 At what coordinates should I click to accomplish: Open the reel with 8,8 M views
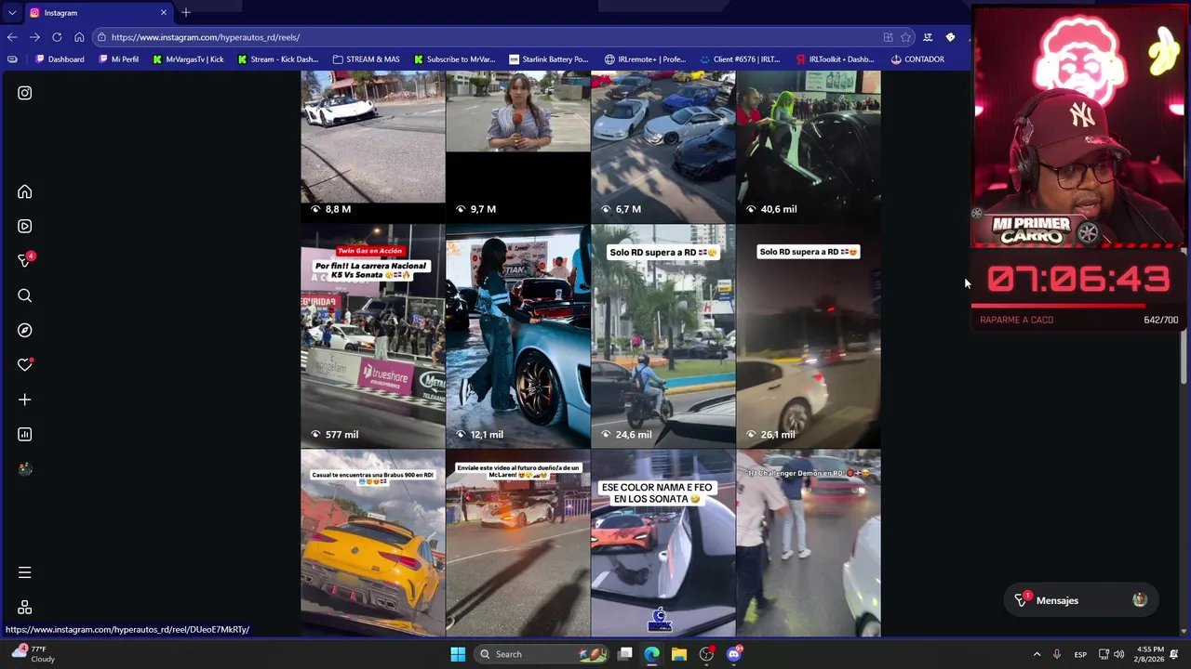click(372, 146)
